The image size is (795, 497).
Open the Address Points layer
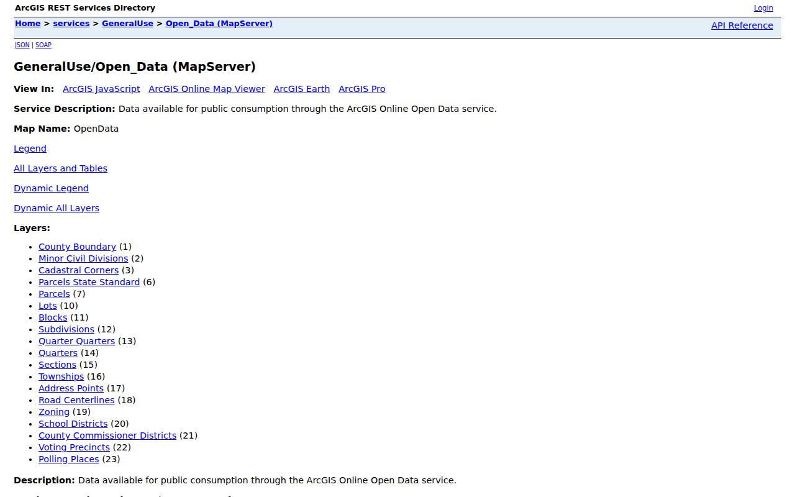coord(71,388)
